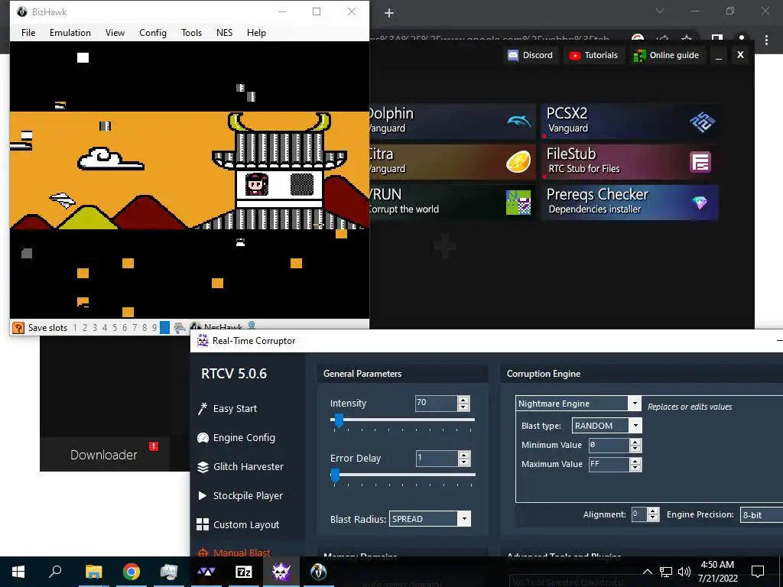Viewport: 783px width, 587px height.
Task: Select save slot 9 in BizHawk
Action: click(x=154, y=328)
